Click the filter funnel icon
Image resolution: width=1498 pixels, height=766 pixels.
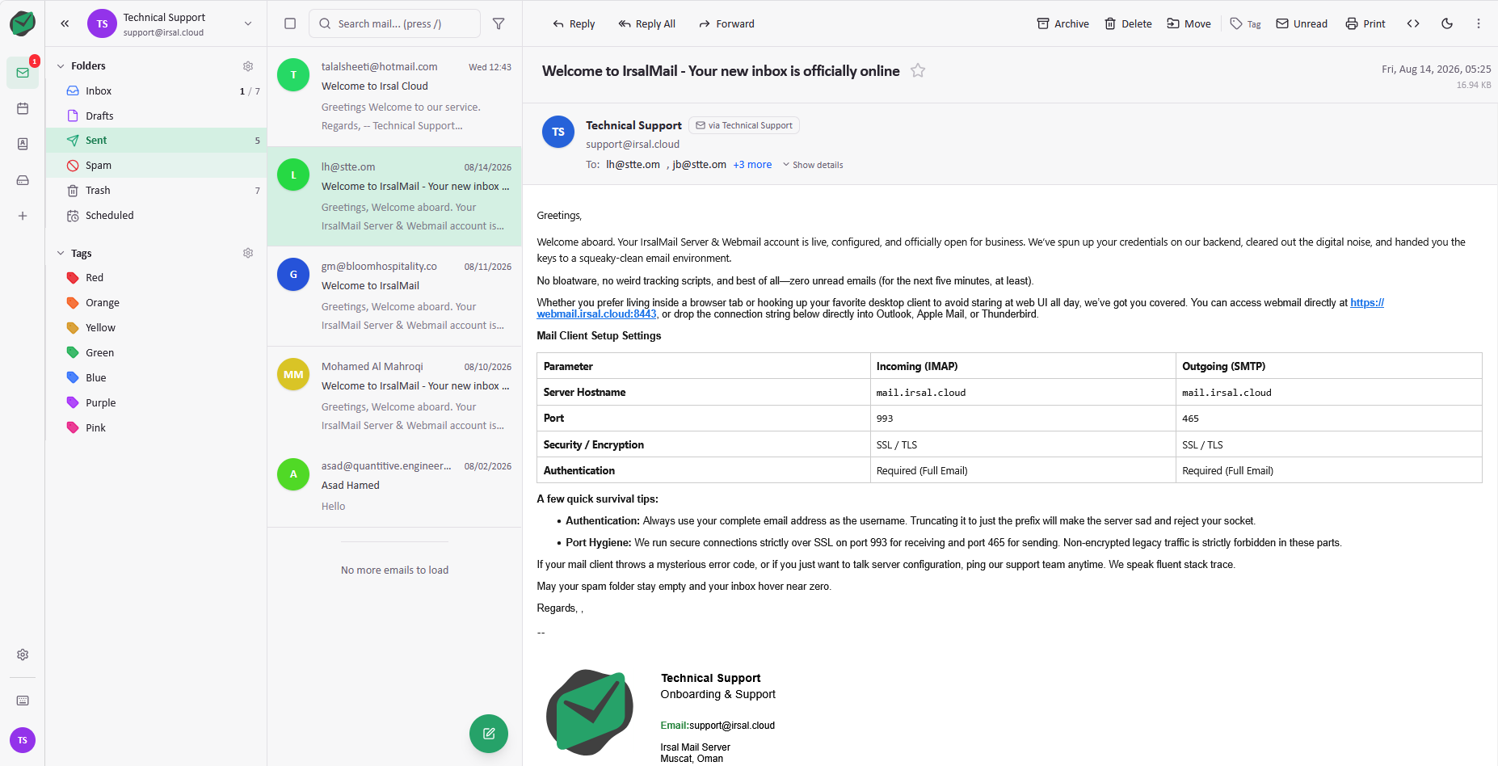pos(499,23)
